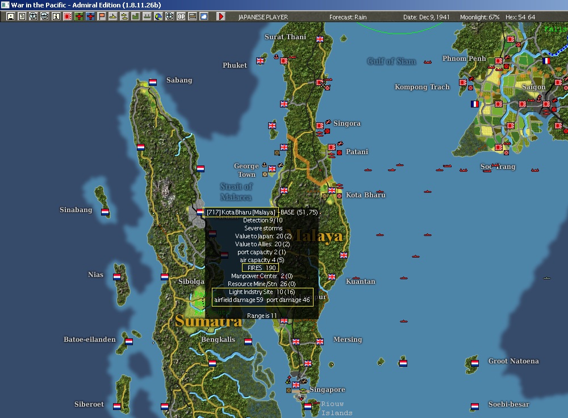Image resolution: width=568 pixels, height=418 pixels.
Task: Select the French flag west of Saigon
Action: [475, 104]
